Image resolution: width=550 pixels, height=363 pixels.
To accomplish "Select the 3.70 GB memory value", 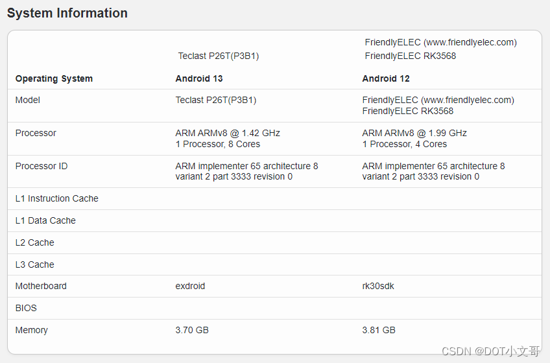I will click(x=192, y=330).
